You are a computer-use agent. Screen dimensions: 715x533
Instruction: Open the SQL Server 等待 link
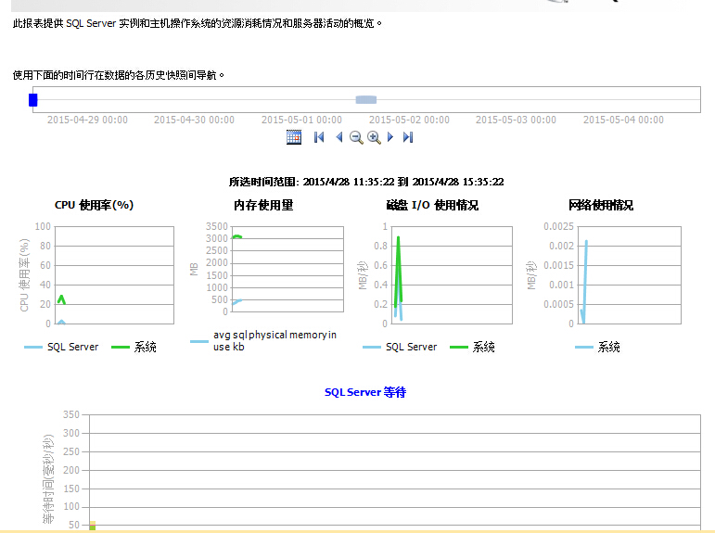pos(365,392)
